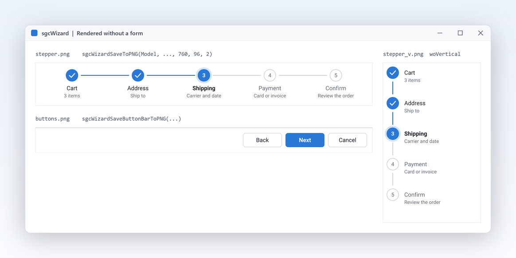The width and height of the screenshot is (516, 258).
Task: Click "Card or invoice" text in horizontal stepper
Action: (x=270, y=96)
